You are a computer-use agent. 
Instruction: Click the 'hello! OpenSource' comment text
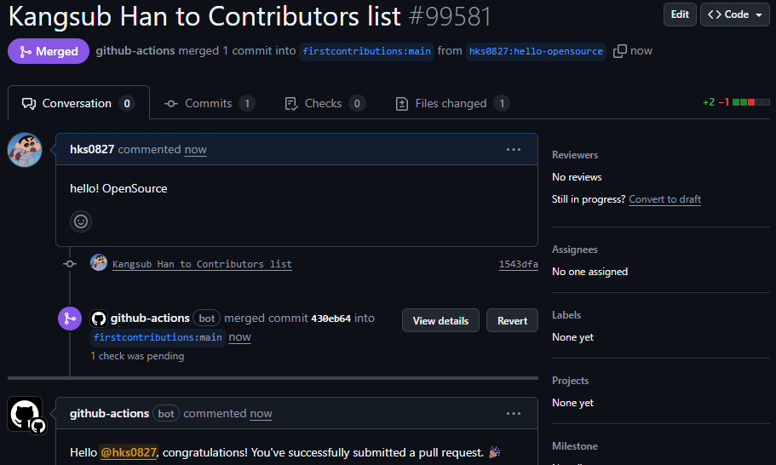[118, 188]
